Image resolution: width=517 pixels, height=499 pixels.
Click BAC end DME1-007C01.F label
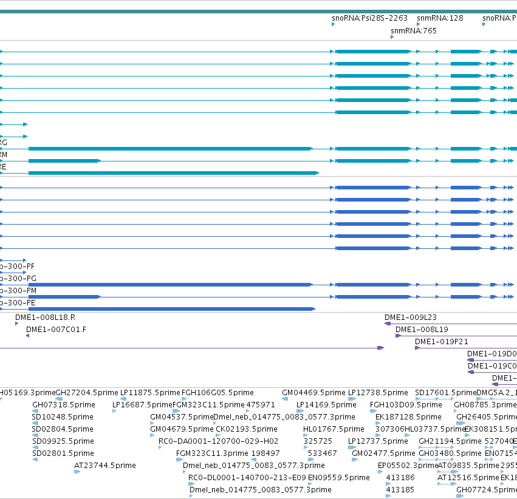(x=56, y=330)
